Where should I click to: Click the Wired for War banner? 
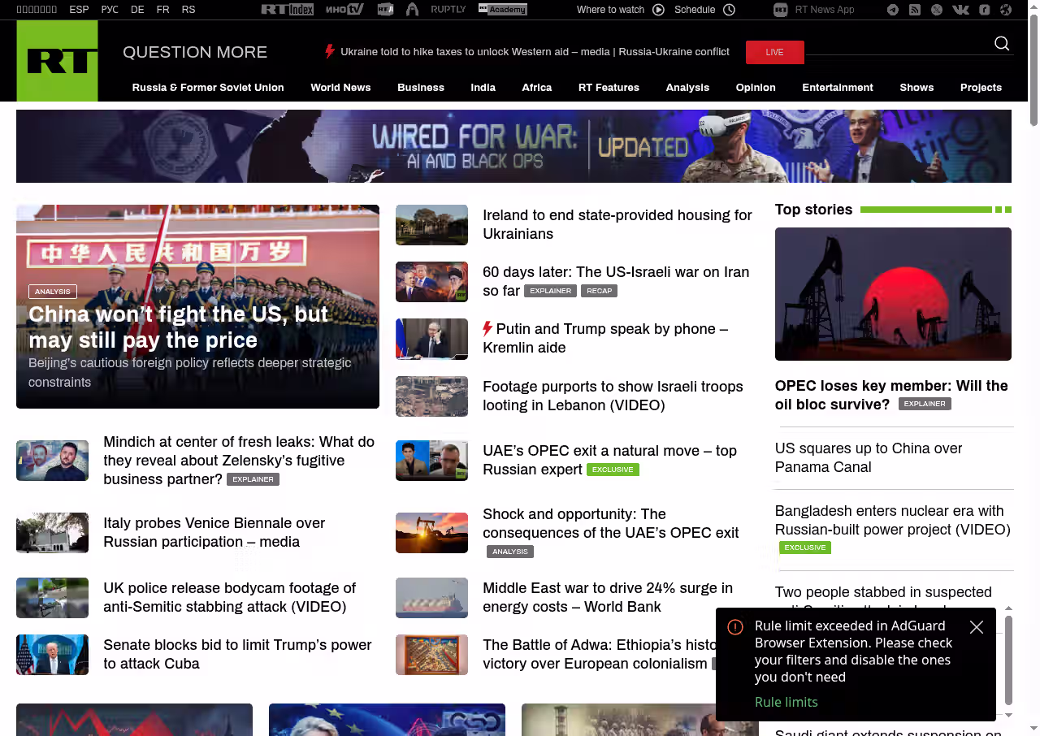pos(513,146)
